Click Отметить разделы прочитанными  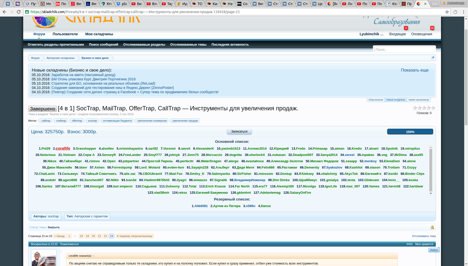(56, 45)
